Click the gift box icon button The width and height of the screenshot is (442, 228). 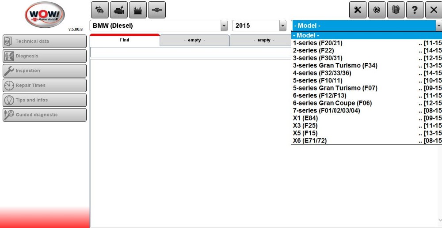(x=396, y=10)
